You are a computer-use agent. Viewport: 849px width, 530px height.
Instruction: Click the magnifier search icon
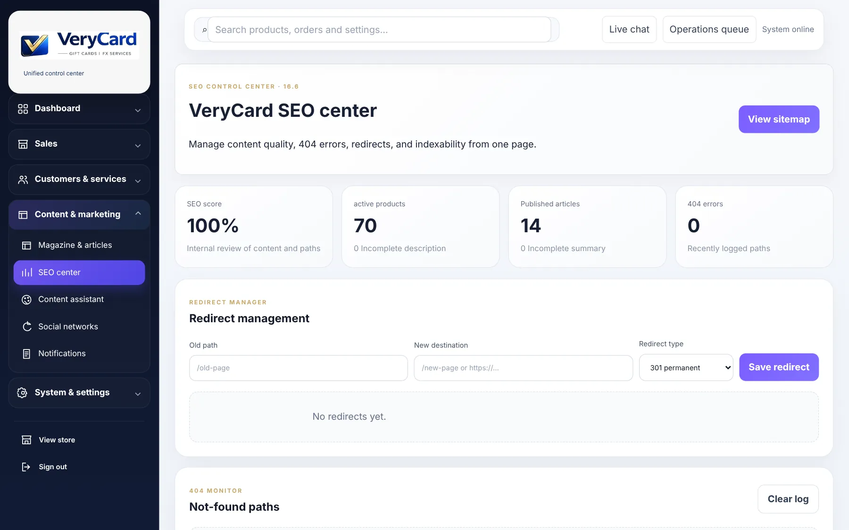pyautogui.click(x=204, y=30)
